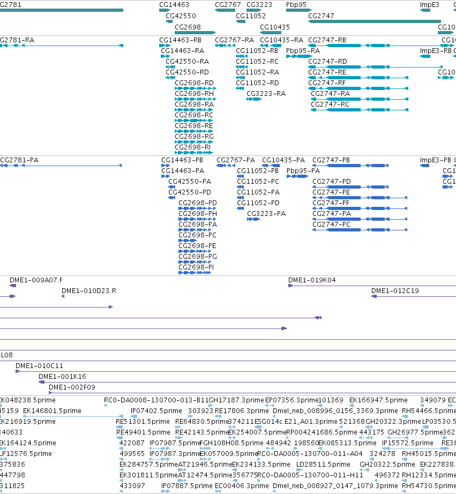Select the ImpE3-PB protein
456x494 pixels.
(436, 160)
